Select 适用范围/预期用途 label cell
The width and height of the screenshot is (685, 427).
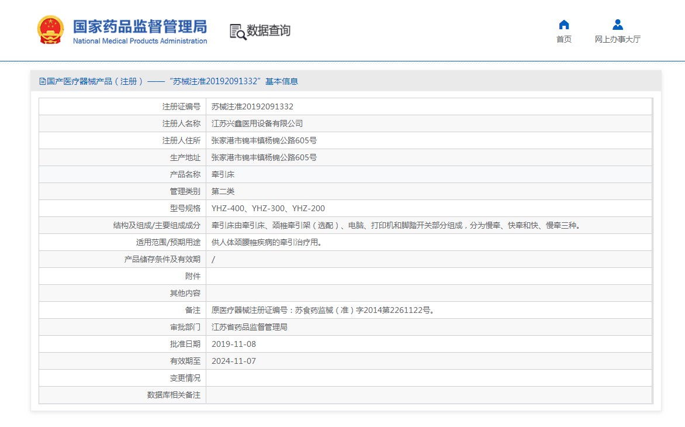[122, 243]
